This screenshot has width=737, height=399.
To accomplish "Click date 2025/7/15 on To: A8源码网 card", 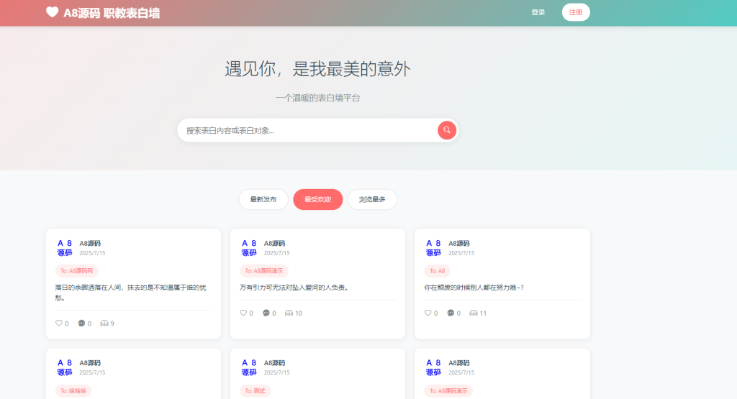I will [92, 253].
